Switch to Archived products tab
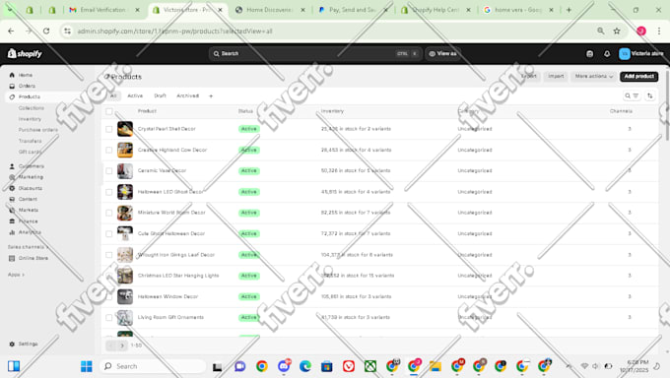The width and height of the screenshot is (670, 378). pyautogui.click(x=187, y=96)
